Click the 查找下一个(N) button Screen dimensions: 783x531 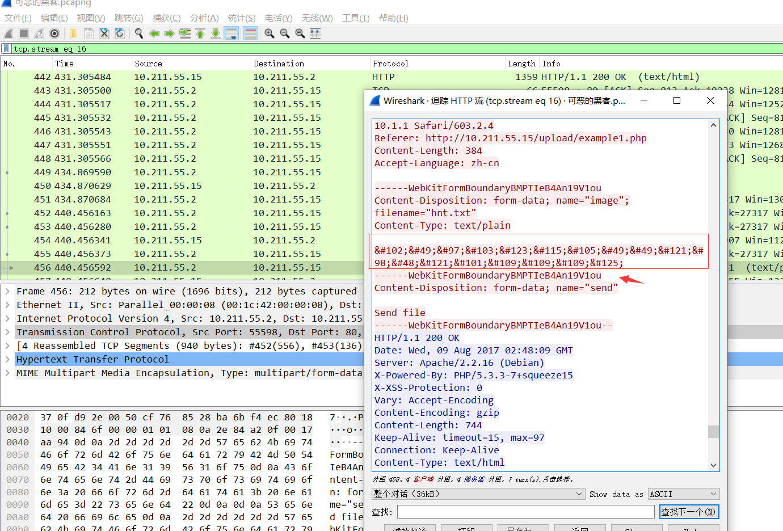689,512
